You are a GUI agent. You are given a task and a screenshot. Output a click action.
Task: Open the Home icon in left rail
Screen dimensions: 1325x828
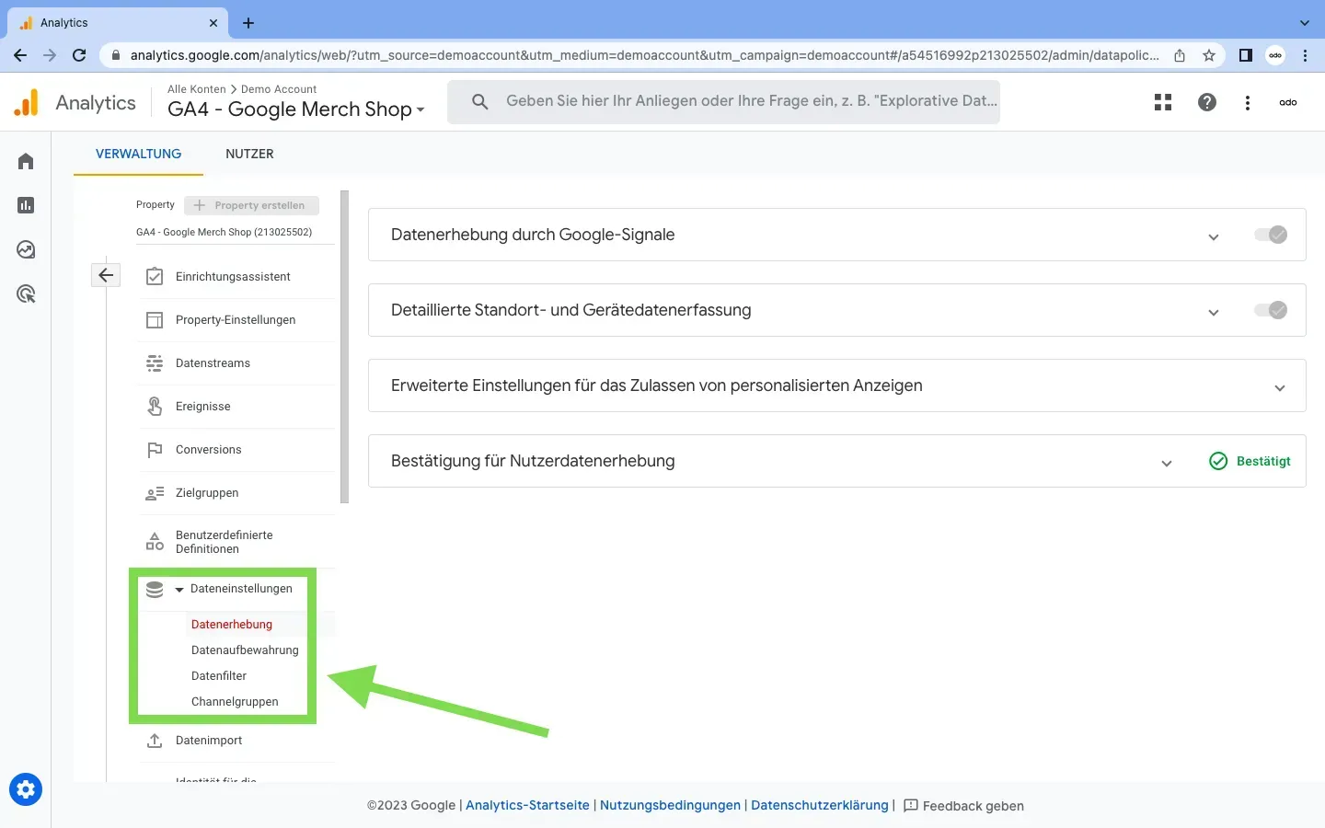point(26,161)
